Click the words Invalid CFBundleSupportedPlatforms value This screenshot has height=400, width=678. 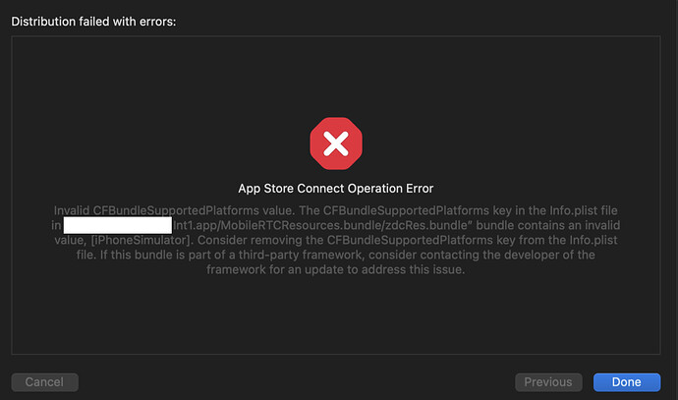174,210
